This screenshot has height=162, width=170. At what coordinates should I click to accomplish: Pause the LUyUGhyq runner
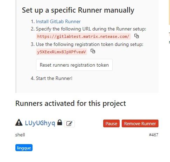tap(111, 123)
